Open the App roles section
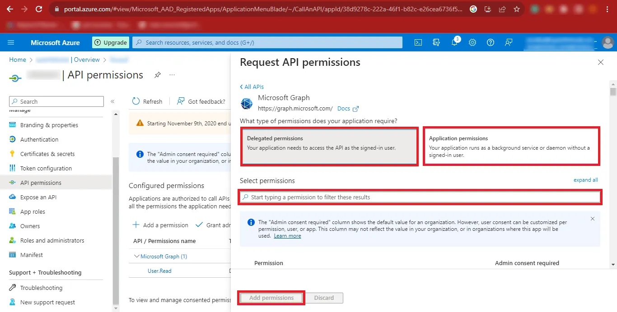Image resolution: width=617 pixels, height=312 pixels. click(x=33, y=211)
